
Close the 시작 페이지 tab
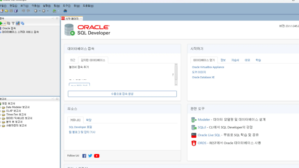81,18
